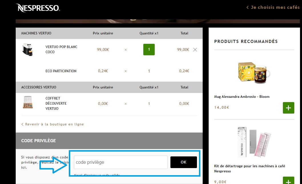
Task: Click the 0,00€ total for Coffret Découverte
Action: pyautogui.click(x=184, y=104)
